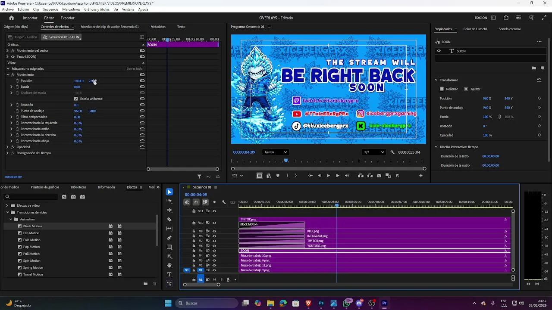Click the Adobe Premiere taskbar icon

coord(384,303)
